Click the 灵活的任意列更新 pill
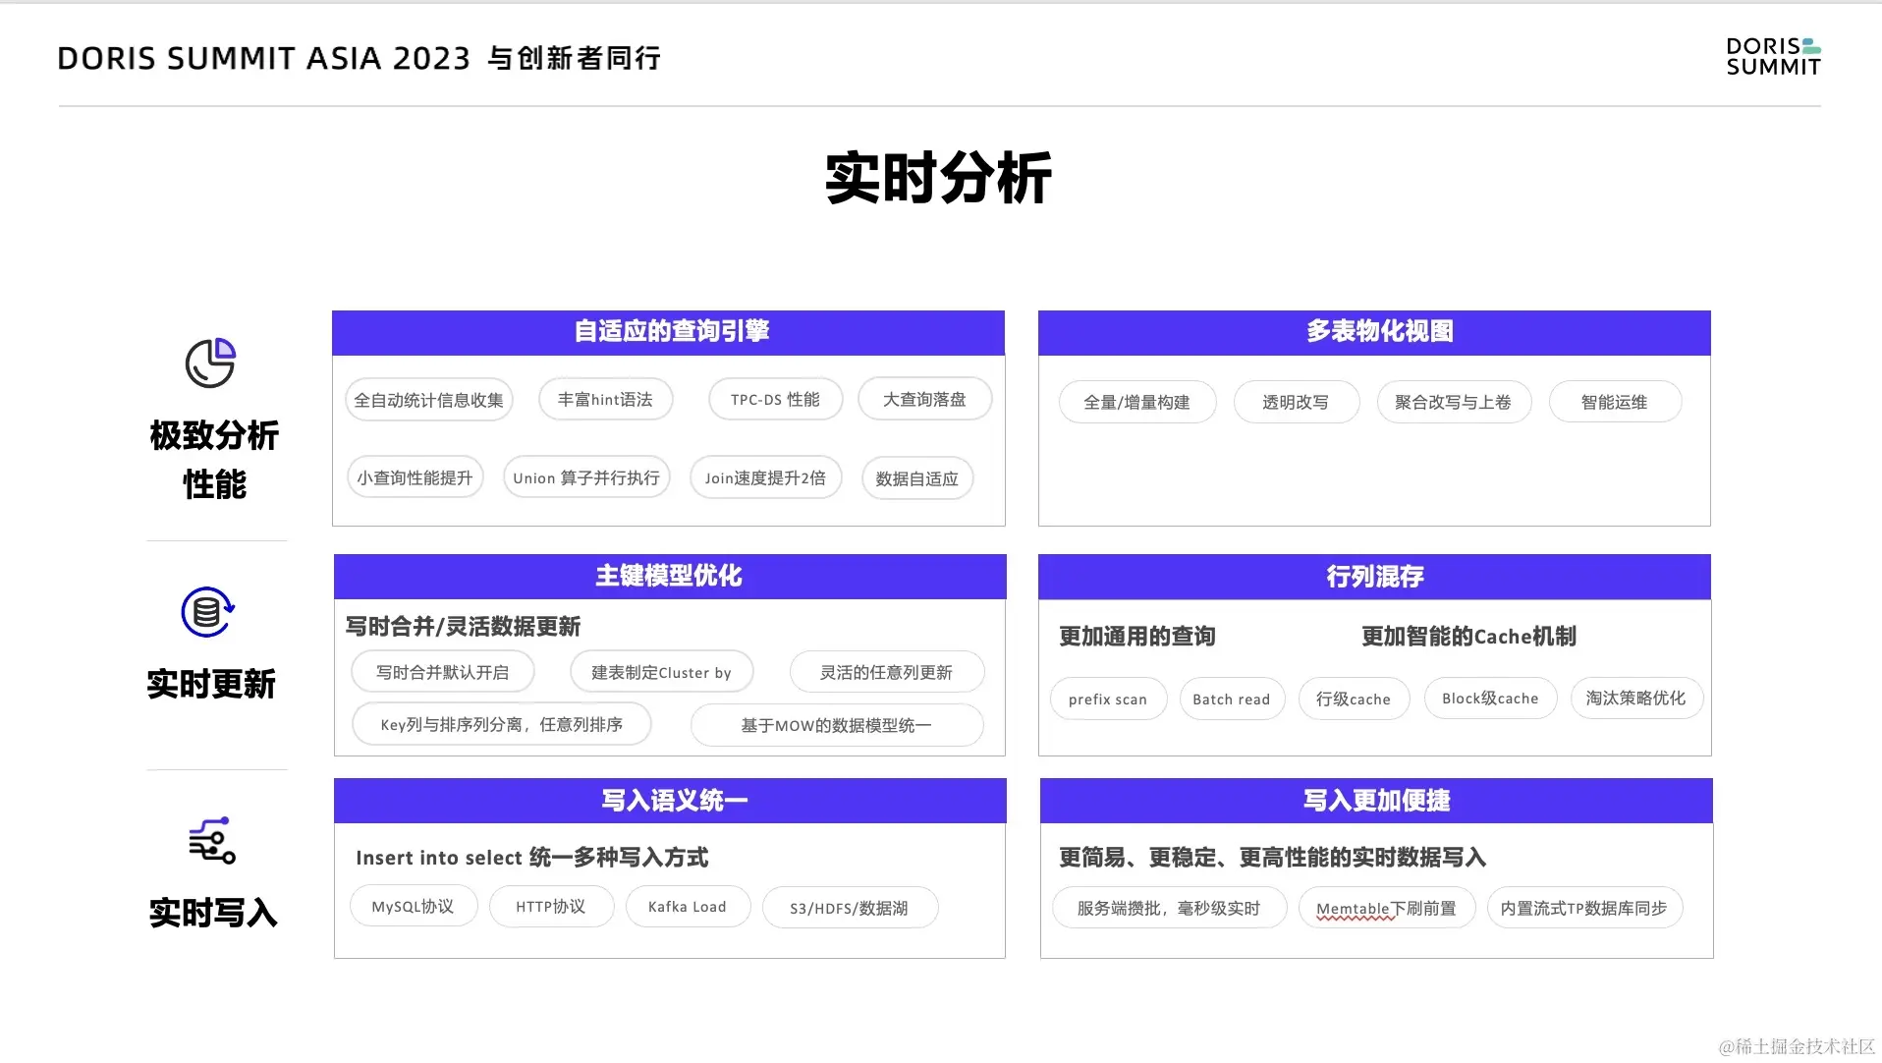 887,672
